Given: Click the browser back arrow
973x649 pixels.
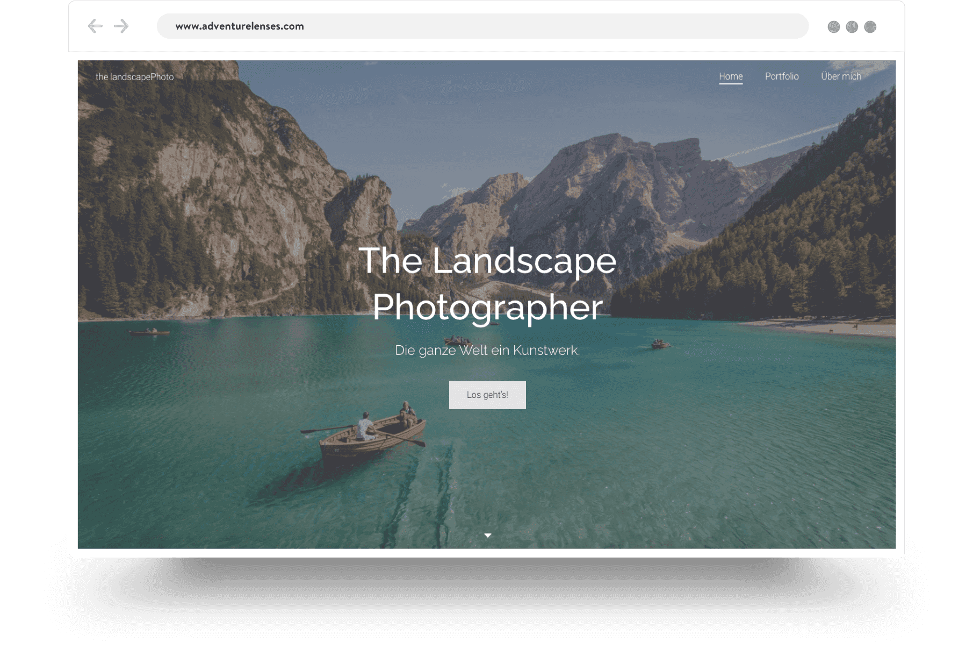Looking at the screenshot, I should click(95, 26).
